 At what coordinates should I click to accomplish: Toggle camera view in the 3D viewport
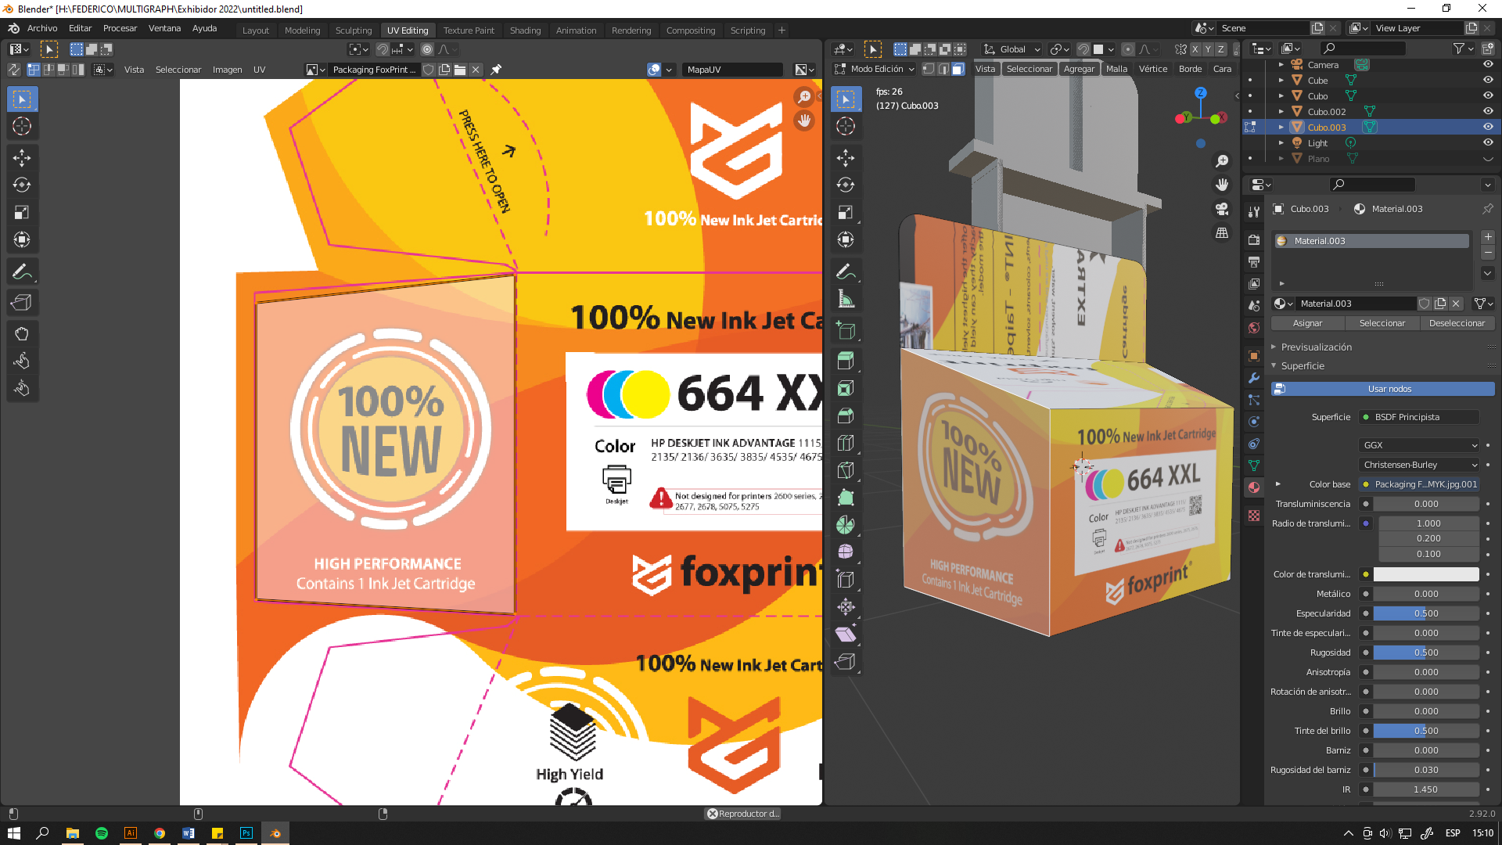click(1221, 209)
